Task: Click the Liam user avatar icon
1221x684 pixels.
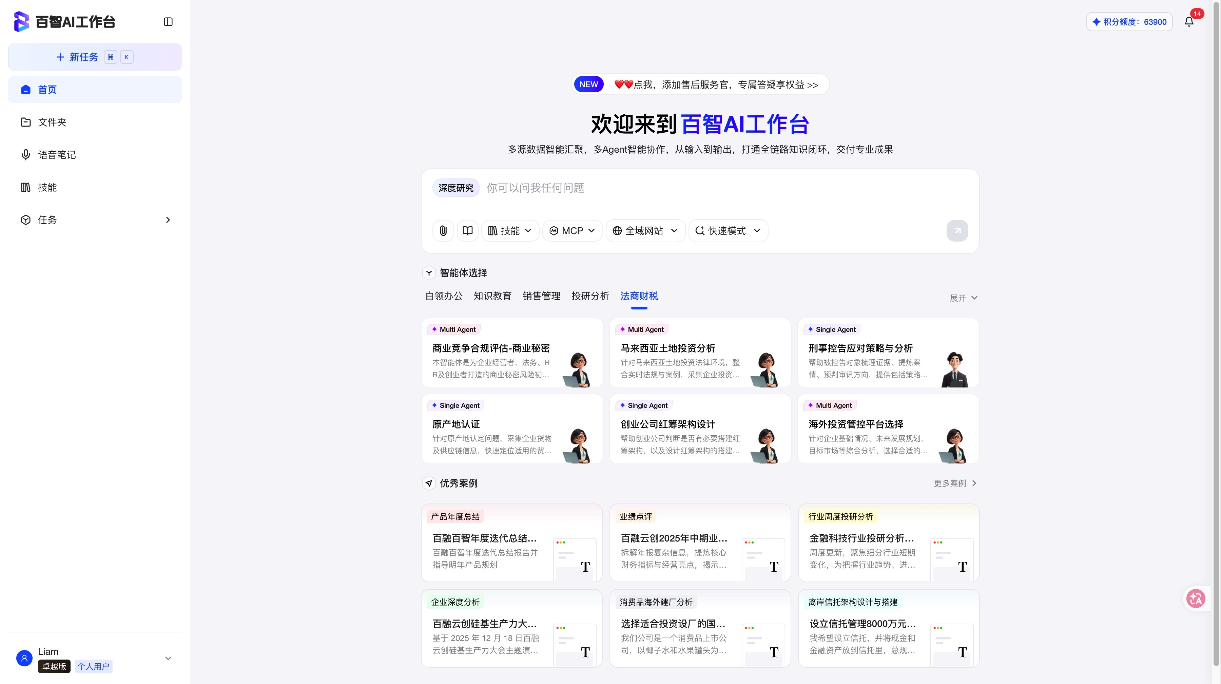Action: click(x=24, y=658)
